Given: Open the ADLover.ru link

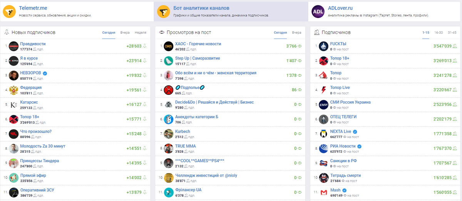Looking at the screenshot, I should pos(340,8).
